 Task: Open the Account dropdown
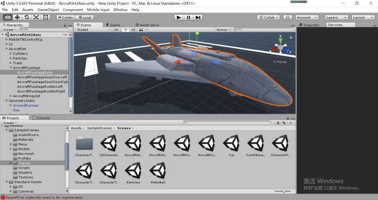(307, 18)
